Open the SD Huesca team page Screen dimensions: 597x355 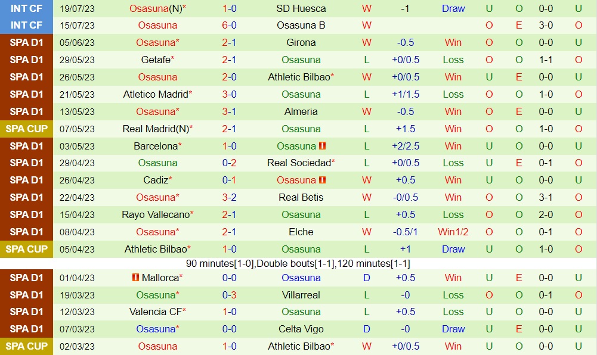coord(301,8)
